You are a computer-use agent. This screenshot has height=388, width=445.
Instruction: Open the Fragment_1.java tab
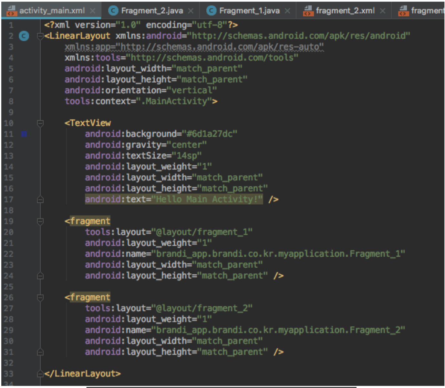(x=249, y=11)
